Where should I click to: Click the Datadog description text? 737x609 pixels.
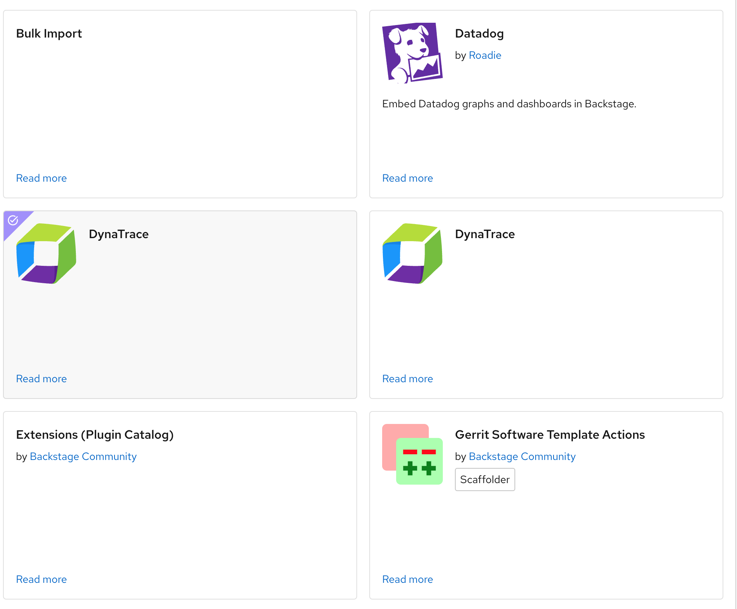point(509,104)
